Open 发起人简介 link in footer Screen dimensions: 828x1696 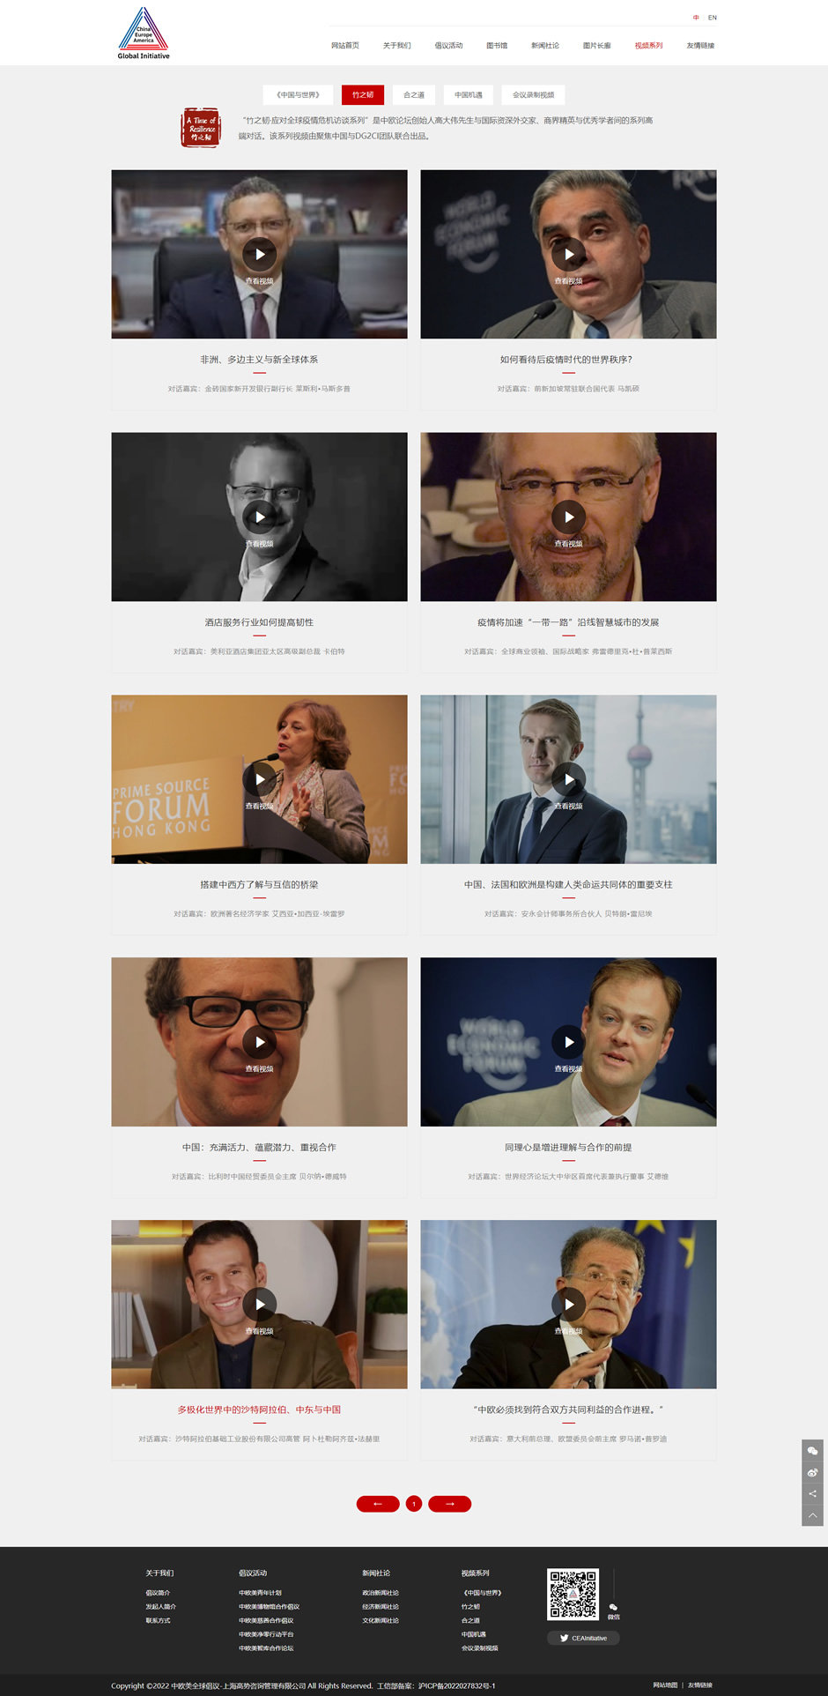click(161, 1607)
